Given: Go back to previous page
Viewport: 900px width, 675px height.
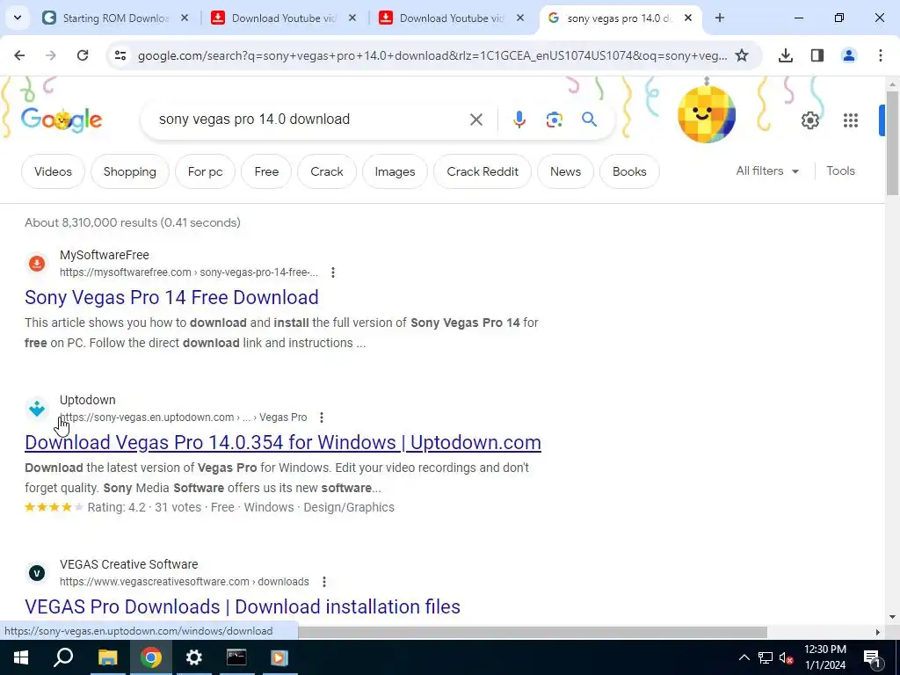Looking at the screenshot, I should [x=19, y=55].
